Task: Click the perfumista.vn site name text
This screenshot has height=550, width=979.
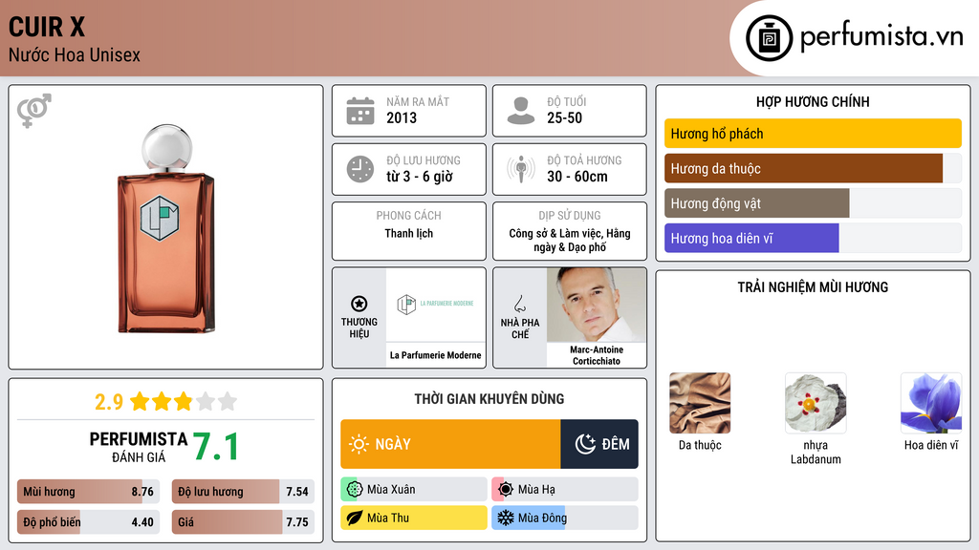Action: 881,36
